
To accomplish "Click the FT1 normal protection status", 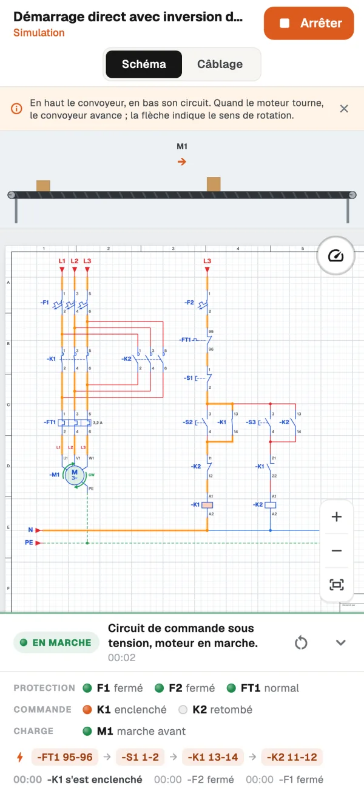I will coord(263,688).
